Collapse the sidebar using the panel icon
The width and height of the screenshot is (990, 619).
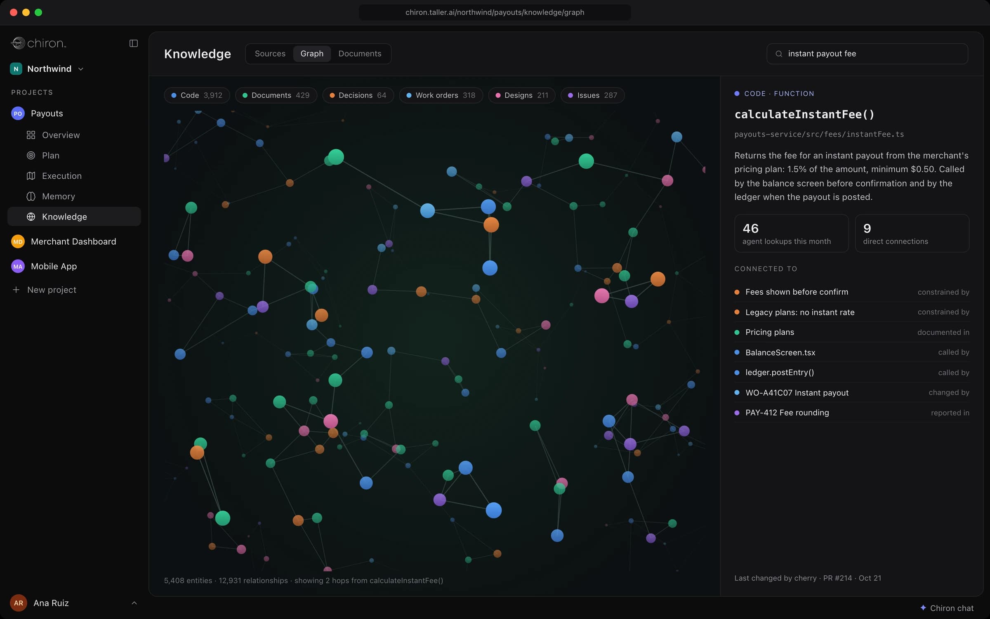(133, 43)
